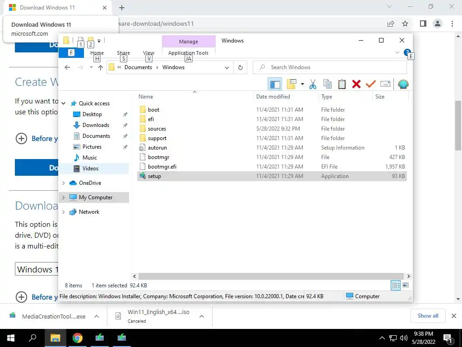Click Documents in the address breadcrumb
The image size is (462, 347).
tap(138, 67)
